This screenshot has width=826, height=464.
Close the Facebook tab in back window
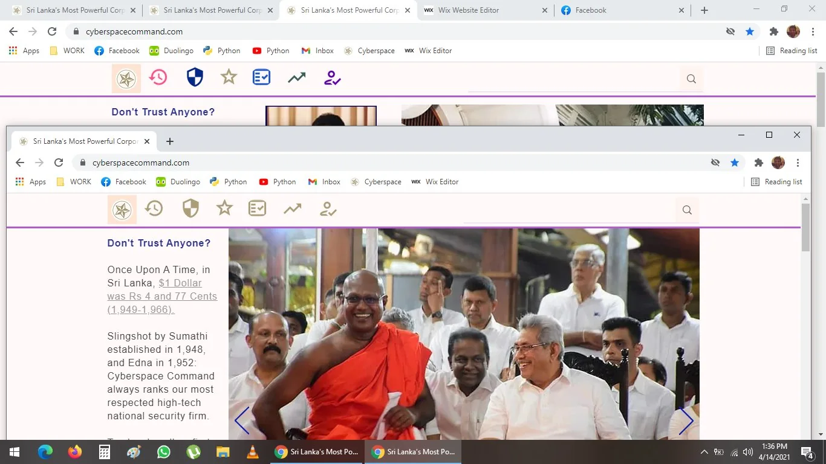[681, 10]
